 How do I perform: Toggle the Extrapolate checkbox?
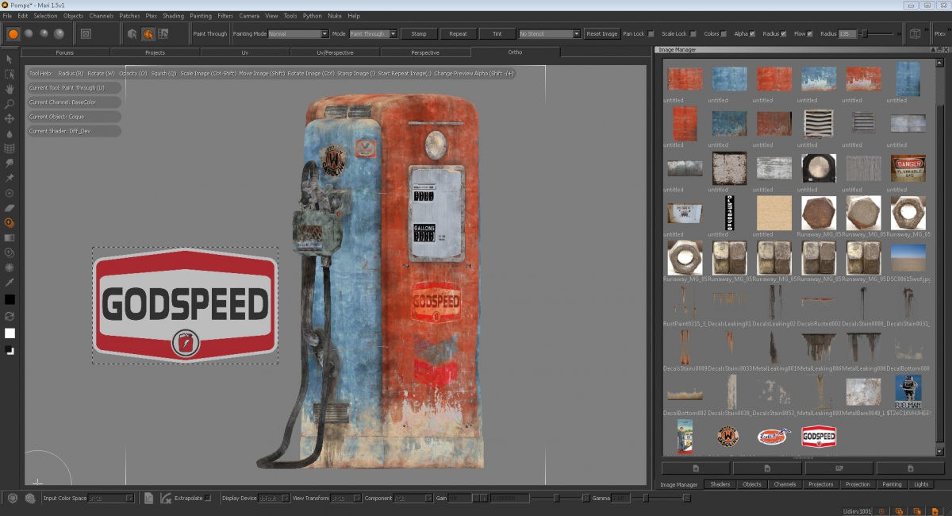point(208,498)
